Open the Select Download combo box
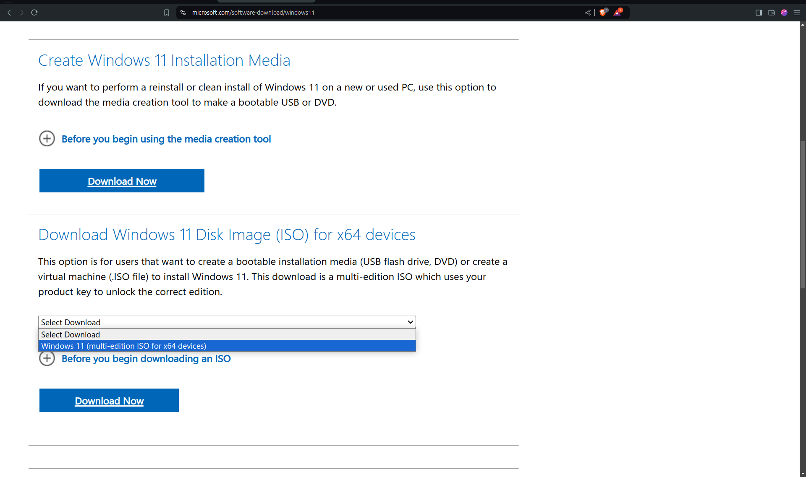Screen dimensions: 806x477 coord(227,322)
